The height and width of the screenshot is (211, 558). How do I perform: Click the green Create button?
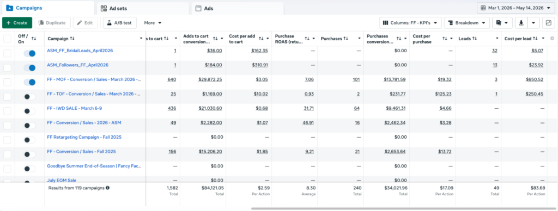17,23
